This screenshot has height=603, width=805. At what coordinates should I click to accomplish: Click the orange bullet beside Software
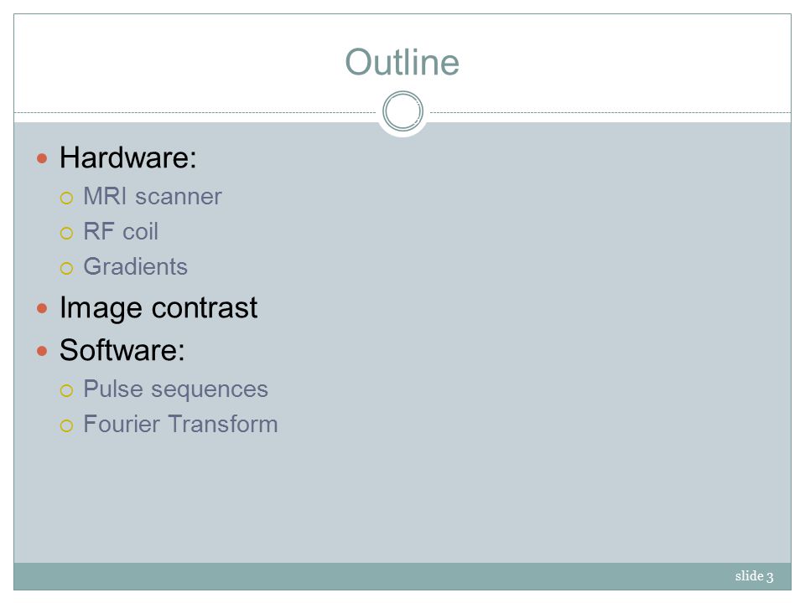[42, 351]
